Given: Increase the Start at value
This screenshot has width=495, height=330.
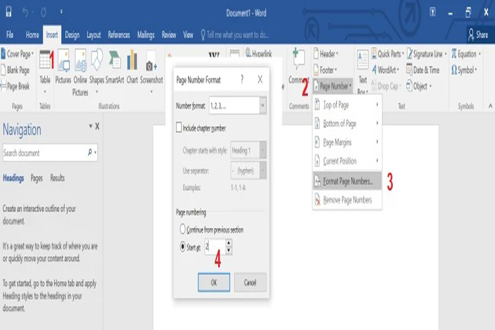Looking at the screenshot, I should coord(229,243).
